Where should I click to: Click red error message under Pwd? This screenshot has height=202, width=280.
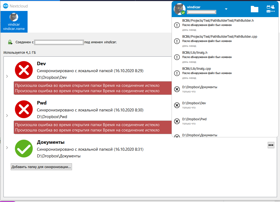point(93,127)
